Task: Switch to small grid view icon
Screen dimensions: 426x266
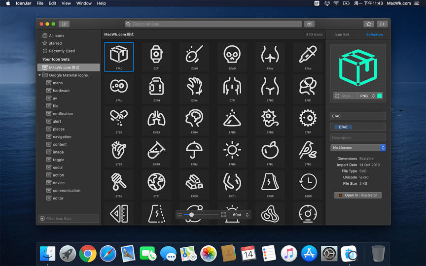Action: tap(179, 215)
